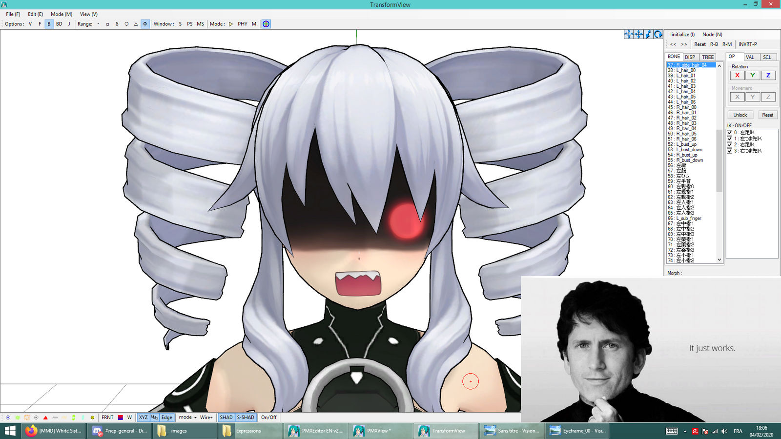
Task: Click bone list scroll up arrow
Action: [719, 65]
